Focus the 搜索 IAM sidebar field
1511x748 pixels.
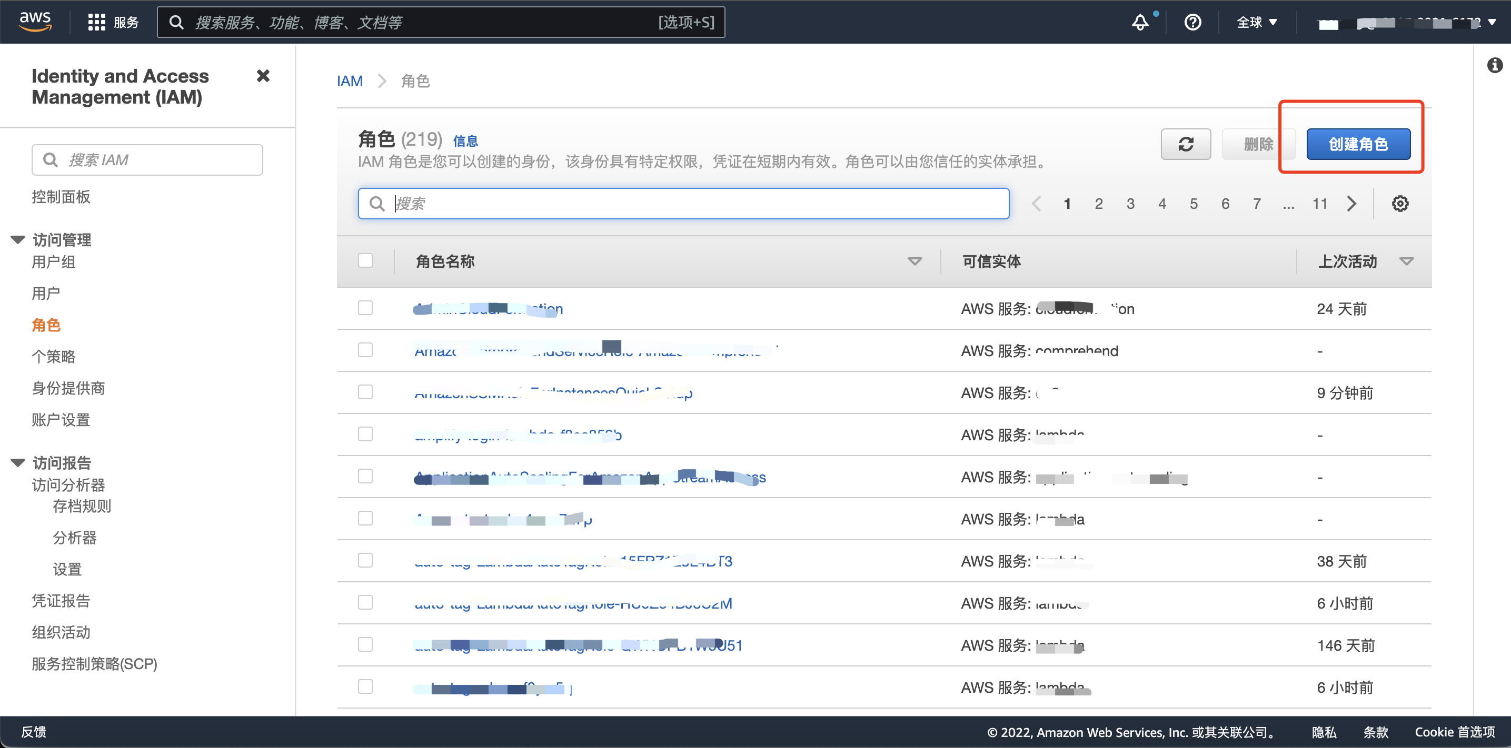click(x=147, y=160)
